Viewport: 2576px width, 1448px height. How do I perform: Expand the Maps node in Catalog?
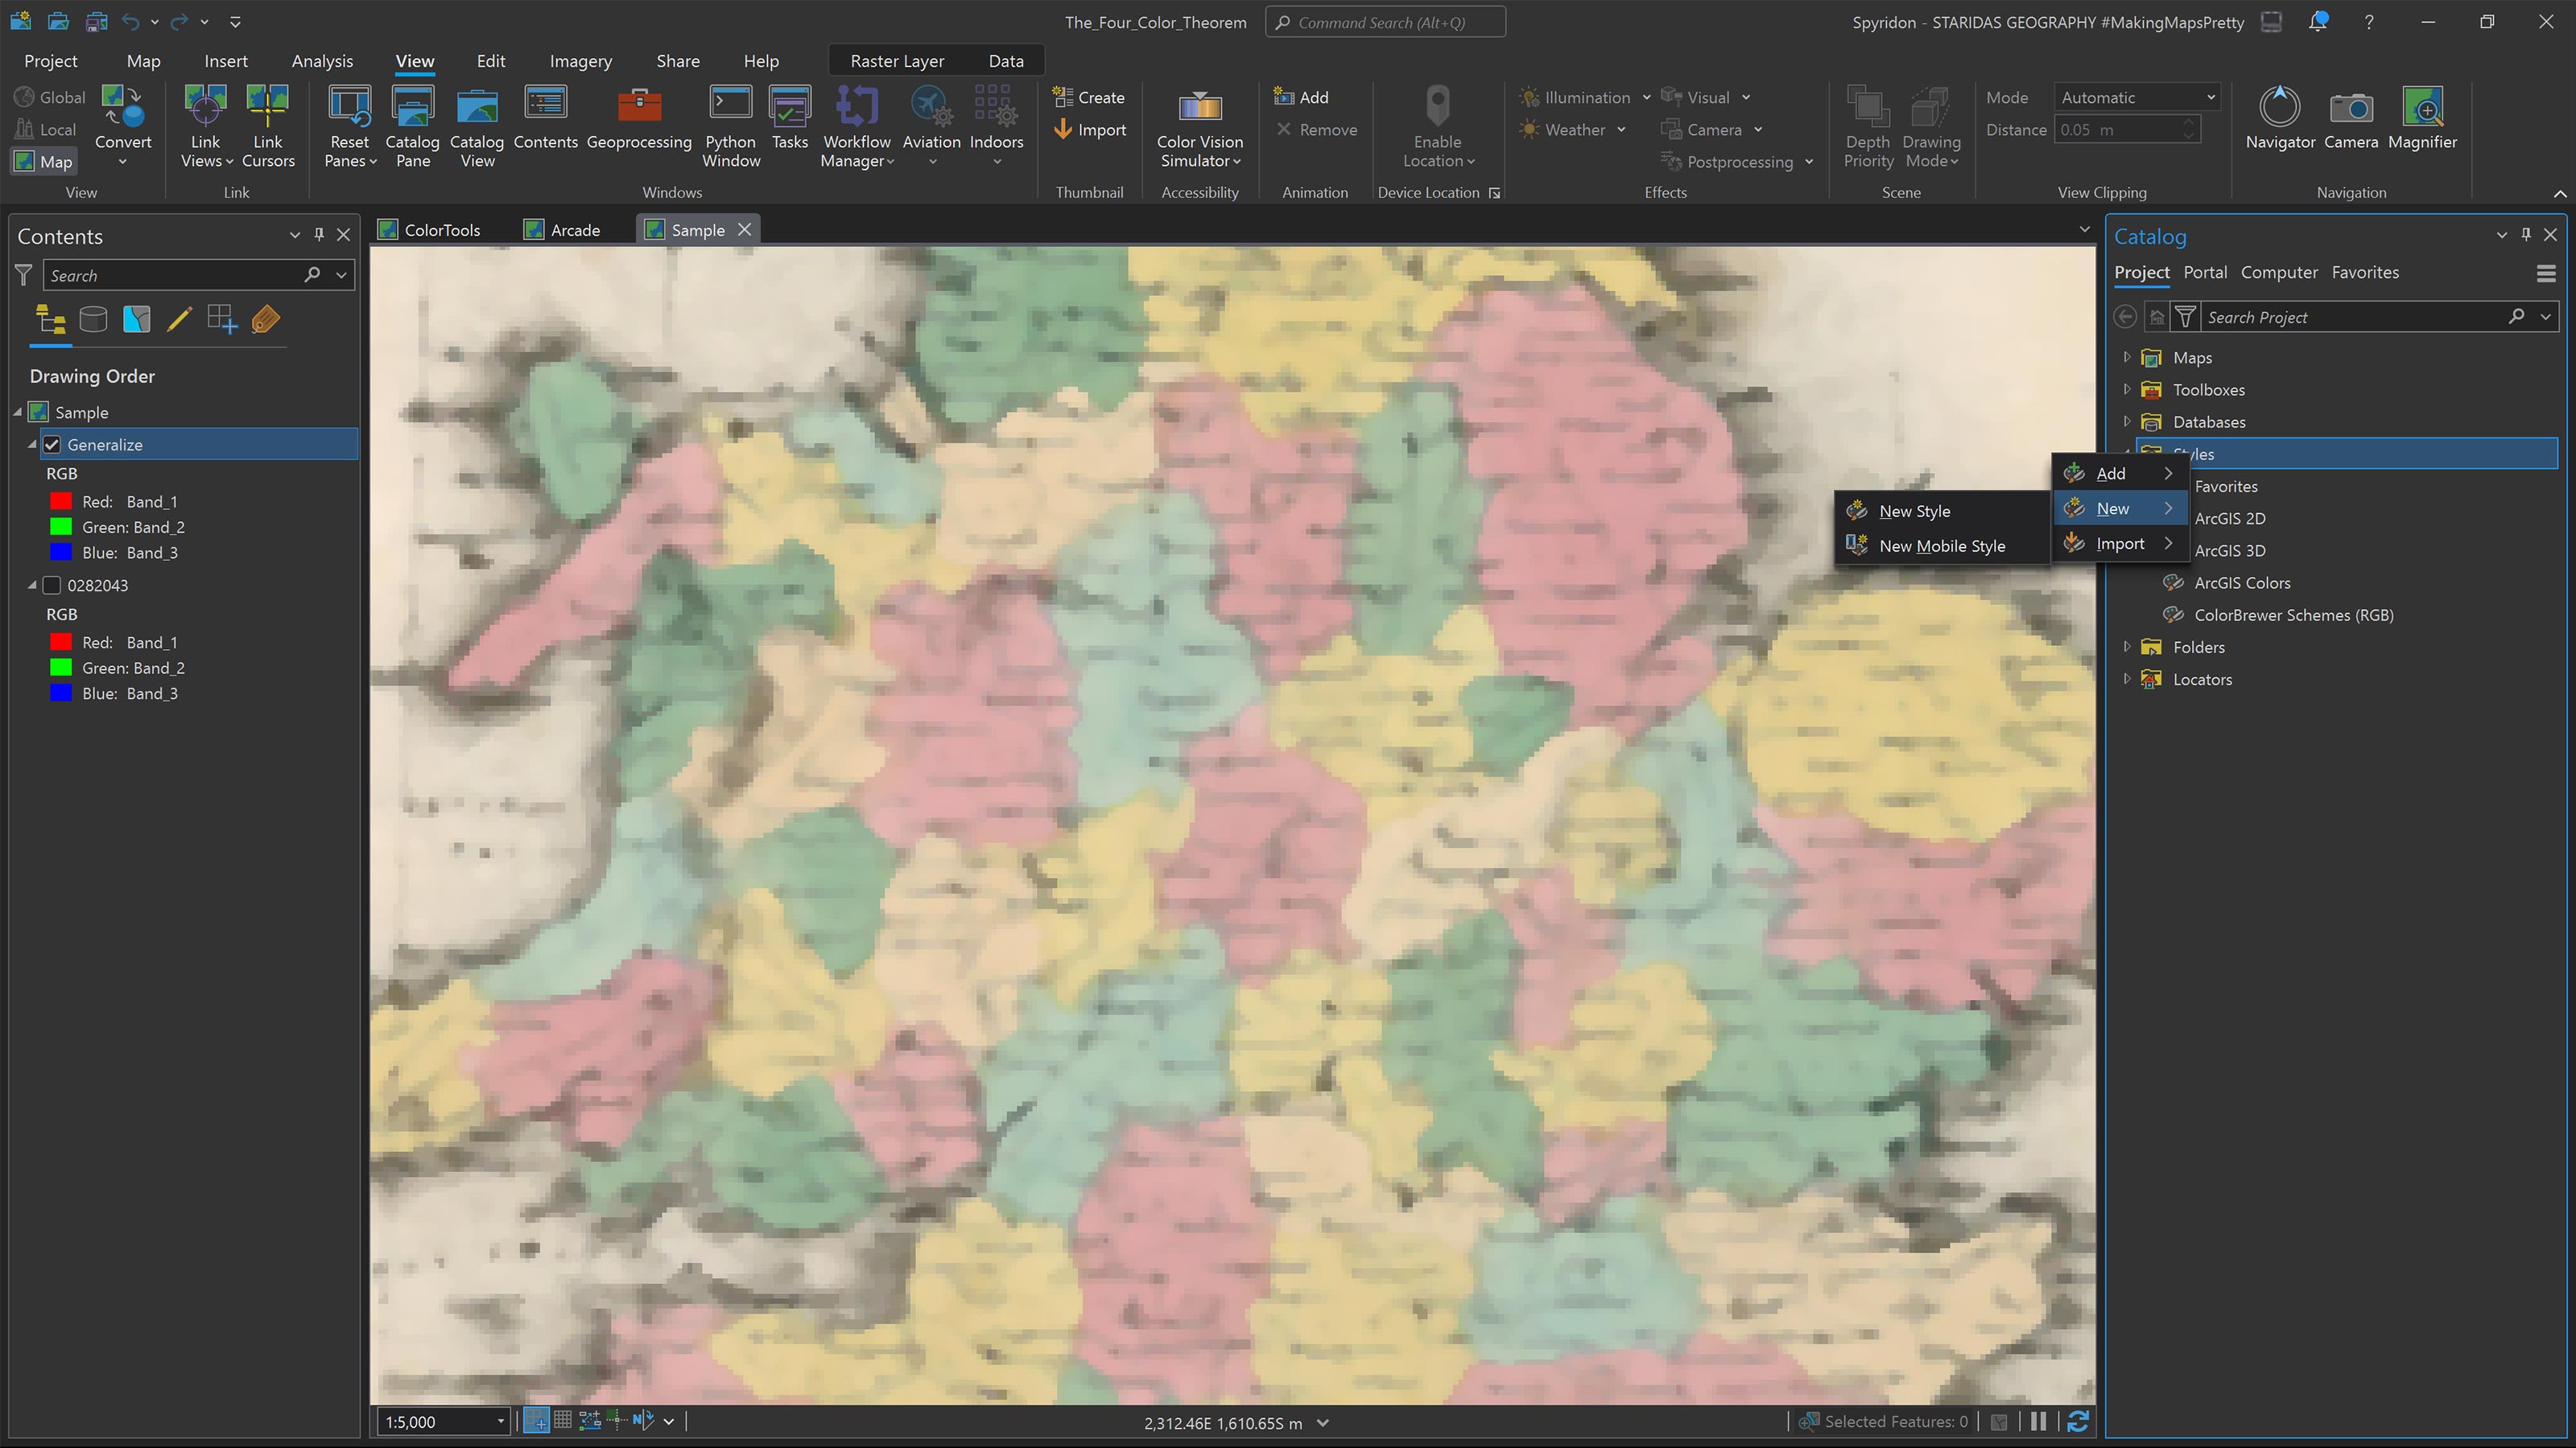point(2126,356)
